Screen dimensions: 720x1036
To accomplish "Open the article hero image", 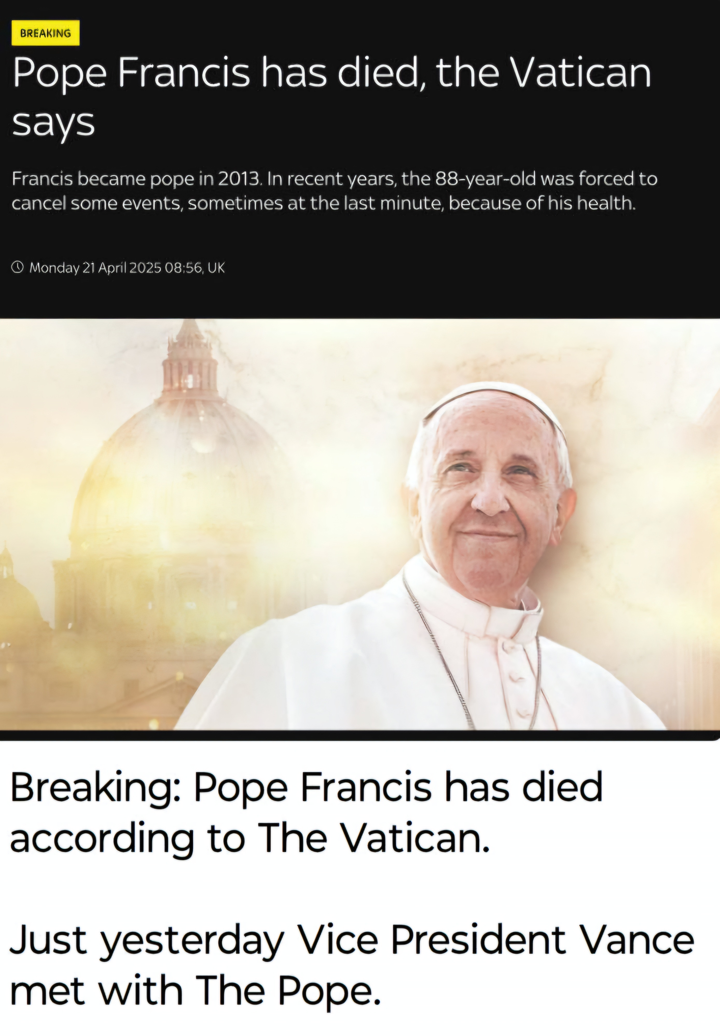I will (x=360, y=524).
